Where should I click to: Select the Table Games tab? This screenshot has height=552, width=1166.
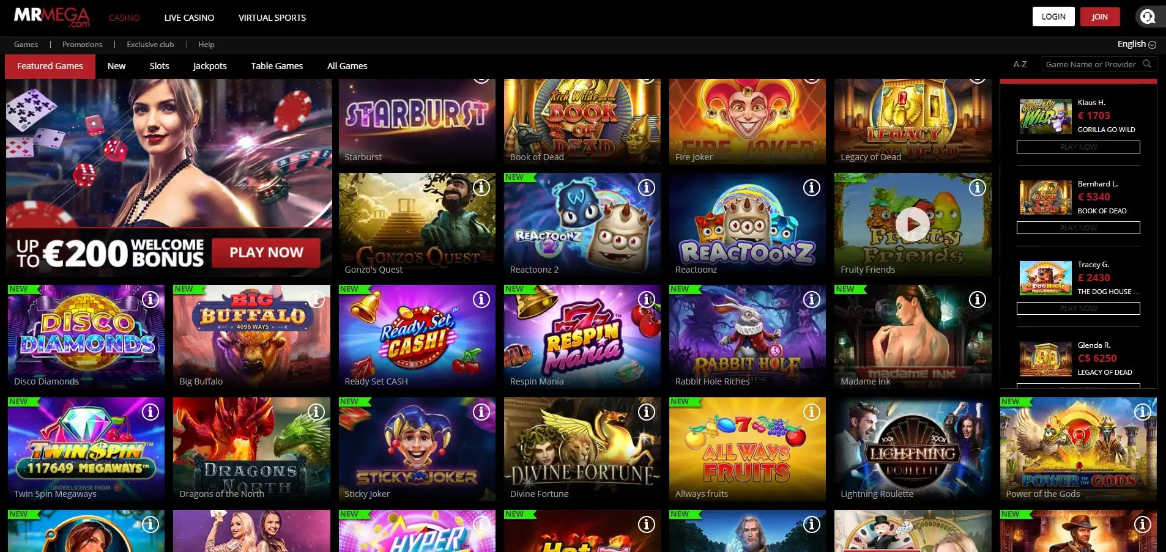pos(277,66)
